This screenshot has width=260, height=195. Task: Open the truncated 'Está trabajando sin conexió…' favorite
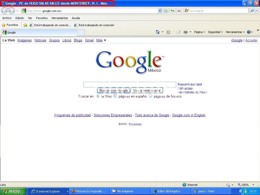click(x=50, y=25)
